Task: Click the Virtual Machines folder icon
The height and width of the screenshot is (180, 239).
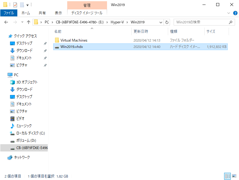Action: click(x=57, y=40)
